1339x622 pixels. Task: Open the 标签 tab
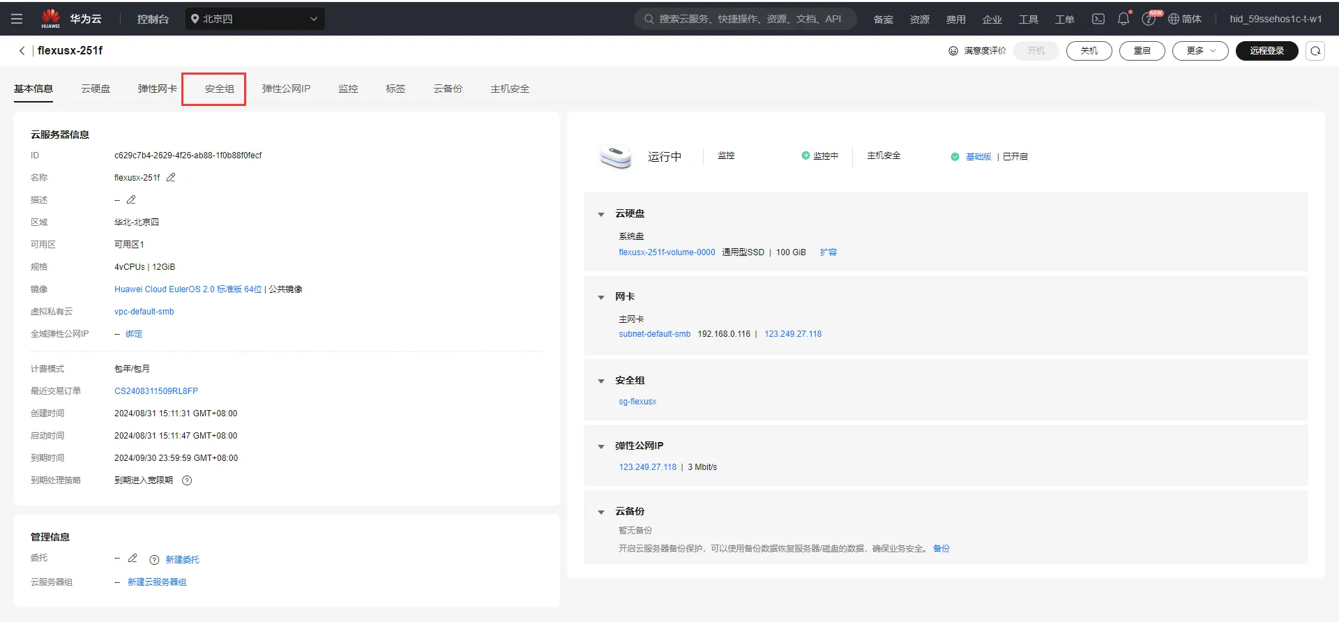pyautogui.click(x=395, y=89)
